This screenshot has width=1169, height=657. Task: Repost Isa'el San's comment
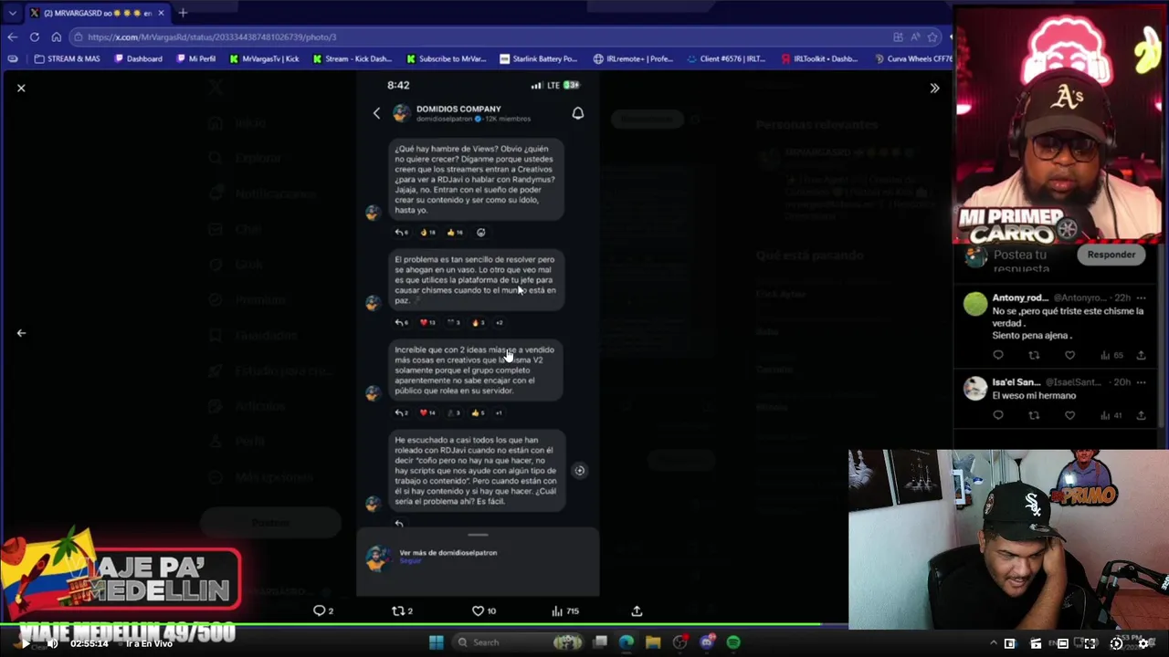pyautogui.click(x=1034, y=415)
